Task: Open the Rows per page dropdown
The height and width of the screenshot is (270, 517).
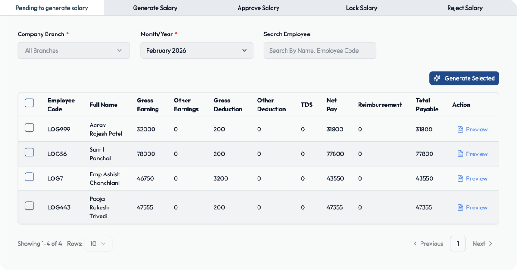Action: click(98, 244)
